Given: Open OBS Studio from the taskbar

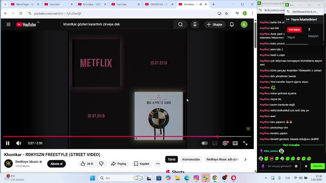Looking at the screenshot, I should (x=224, y=178).
